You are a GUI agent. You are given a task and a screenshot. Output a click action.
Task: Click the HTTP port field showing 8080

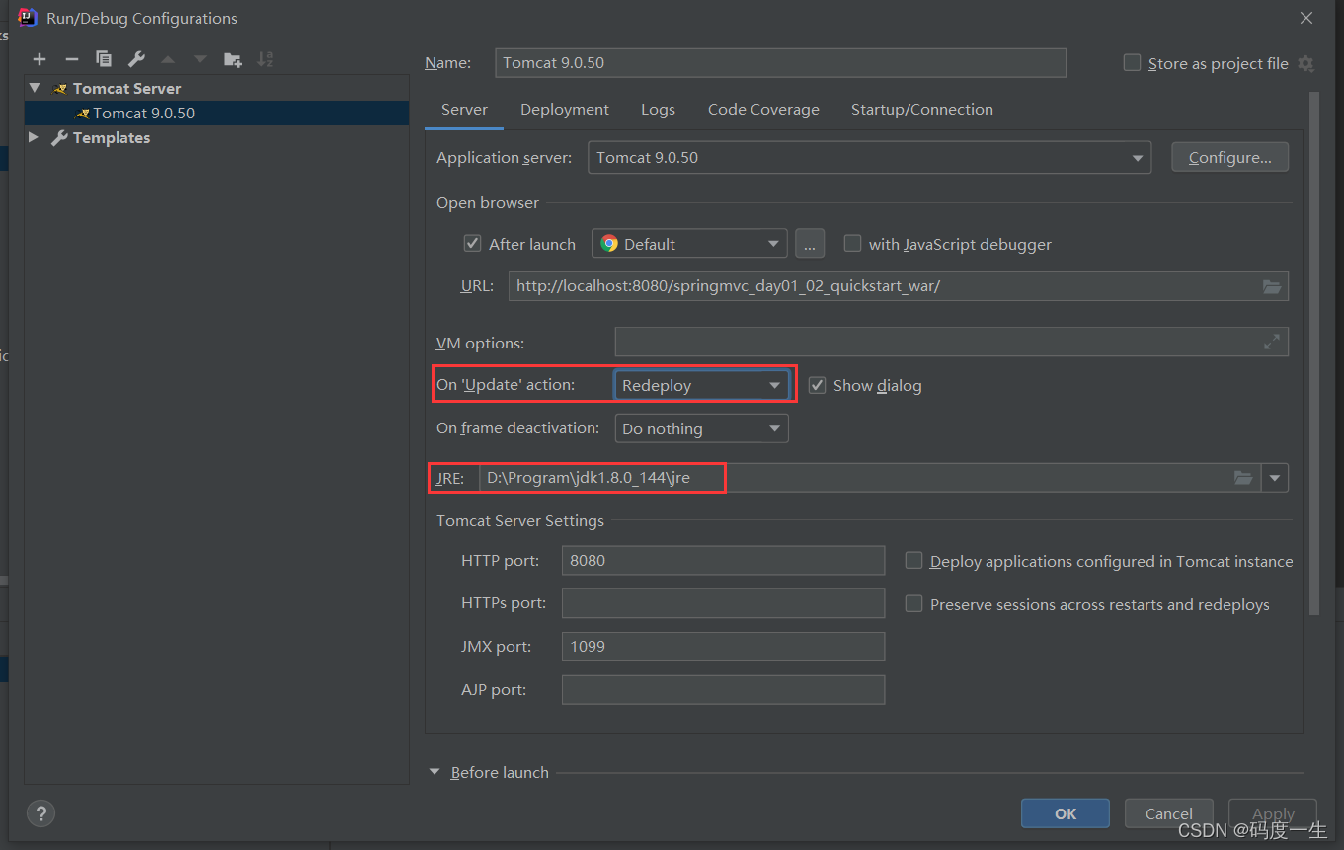(723, 560)
